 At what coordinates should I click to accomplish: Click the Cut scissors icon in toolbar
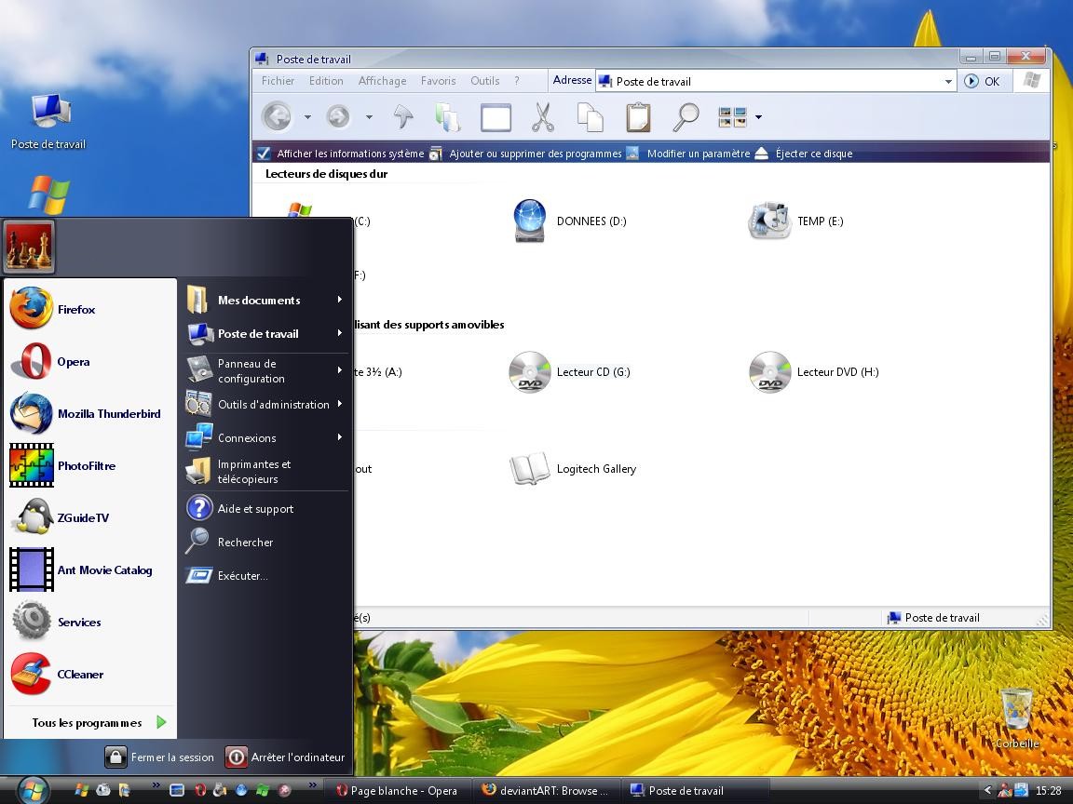[542, 117]
